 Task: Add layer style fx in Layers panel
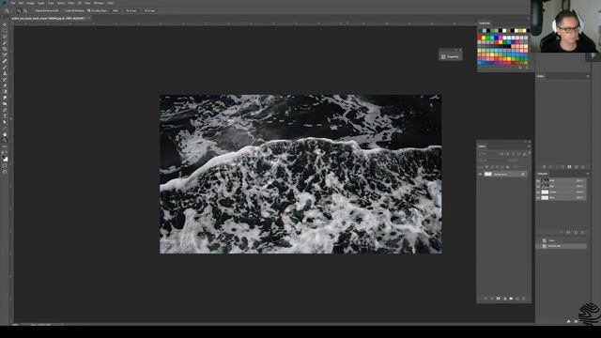(x=492, y=299)
